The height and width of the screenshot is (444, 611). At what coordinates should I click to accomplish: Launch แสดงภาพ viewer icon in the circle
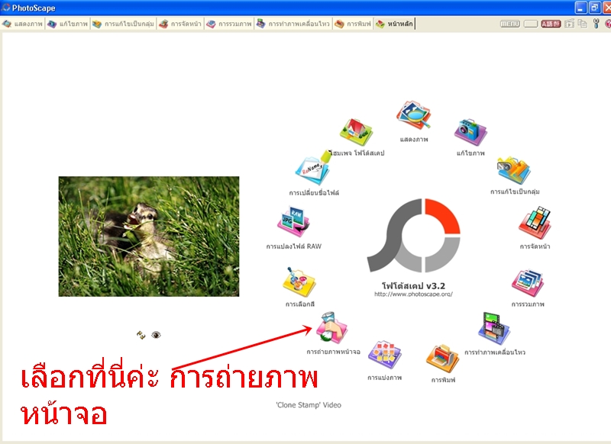413,115
